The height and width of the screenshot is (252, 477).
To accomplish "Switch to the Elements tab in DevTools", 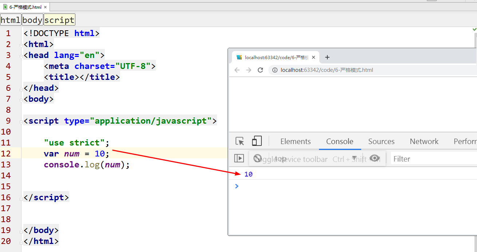I will [x=296, y=141].
